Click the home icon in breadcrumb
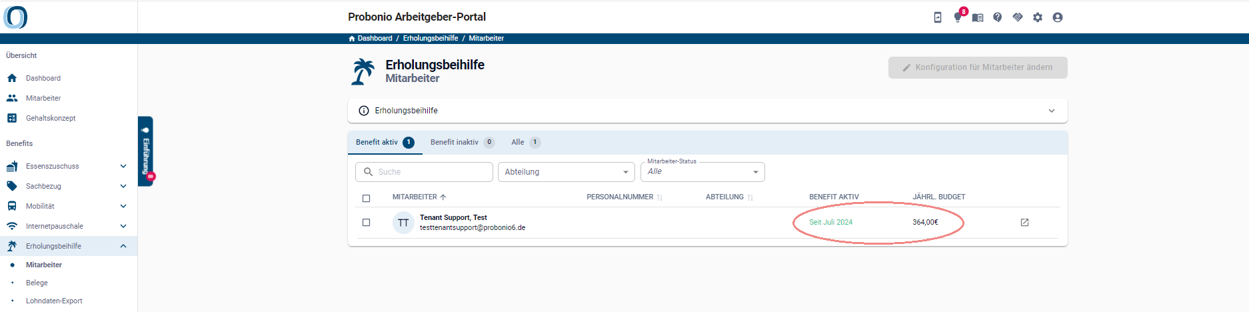The width and height of the screenshot is (1249, 312). (352, 39)
